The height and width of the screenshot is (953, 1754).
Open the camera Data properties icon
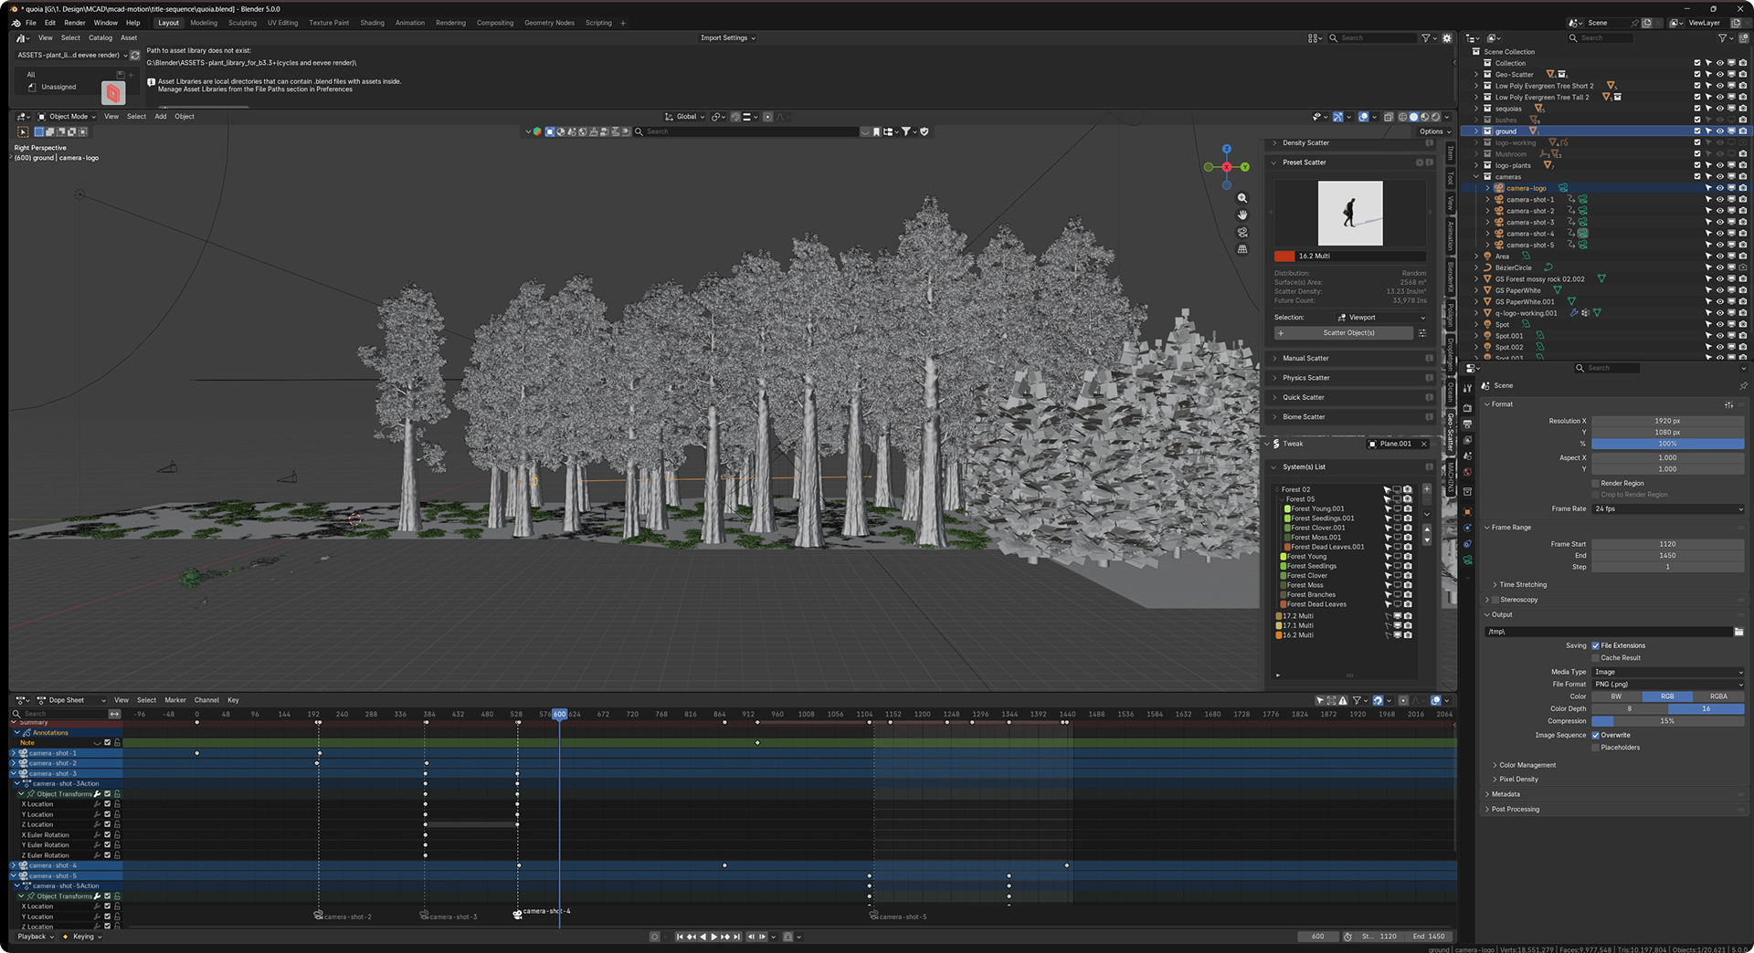coord(1467,560)
